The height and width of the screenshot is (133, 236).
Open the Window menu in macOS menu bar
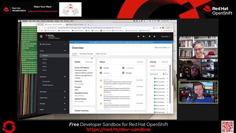[x=66, y=21]
